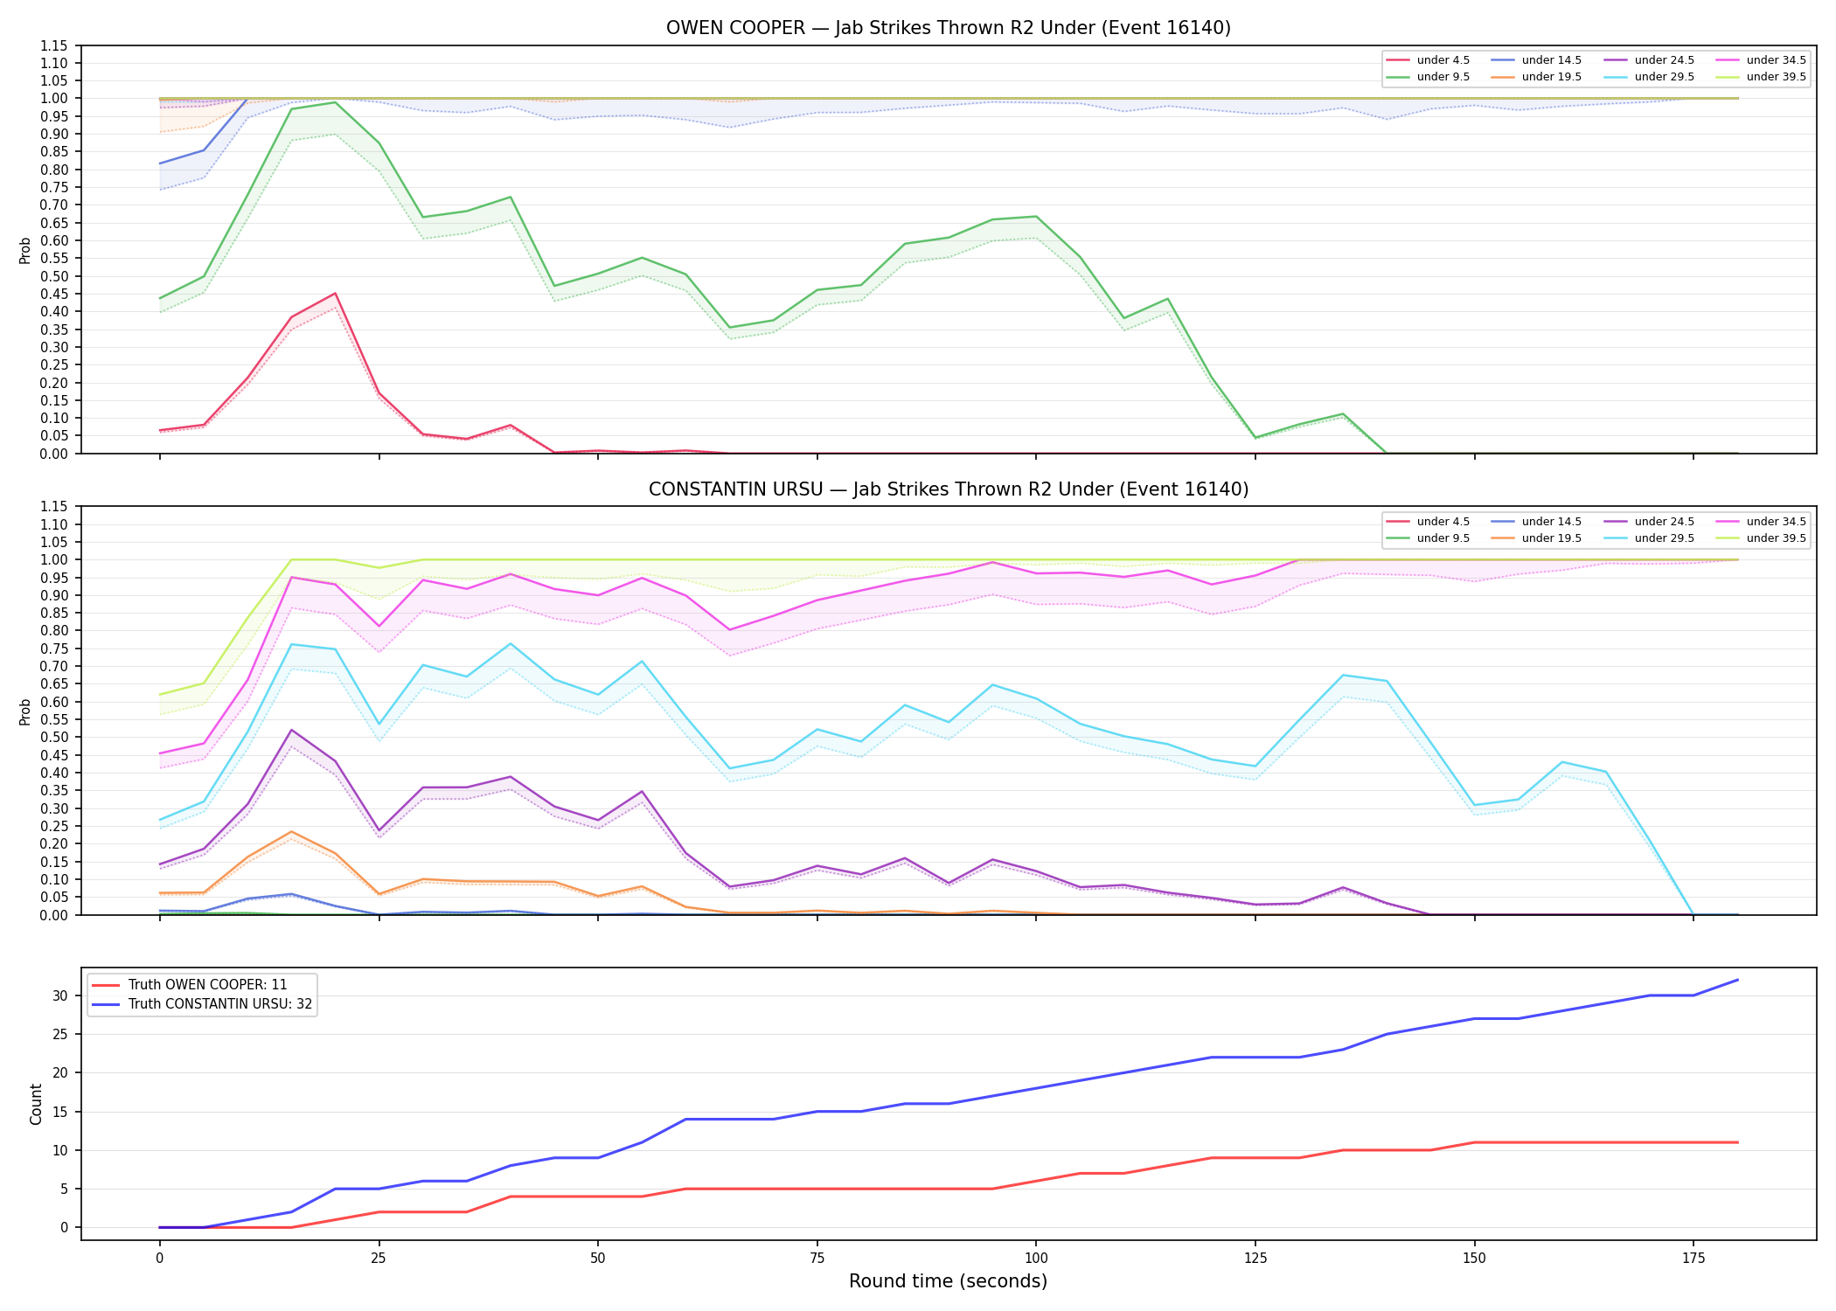Select 'under 34.5' in Owen Cooper legend
Image resolution: width=1836 pixels, height=1311 pixels.
(x=1761, y=60)
